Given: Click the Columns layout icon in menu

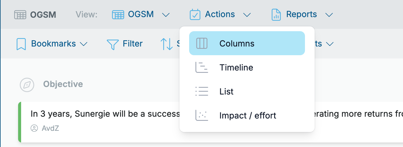Looking at the screenshot, I should [x=202, y=43].
